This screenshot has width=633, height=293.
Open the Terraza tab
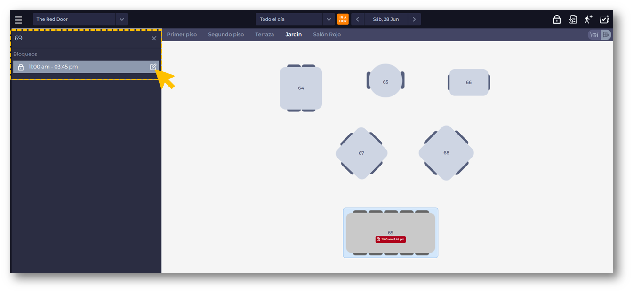pos(264,35)
